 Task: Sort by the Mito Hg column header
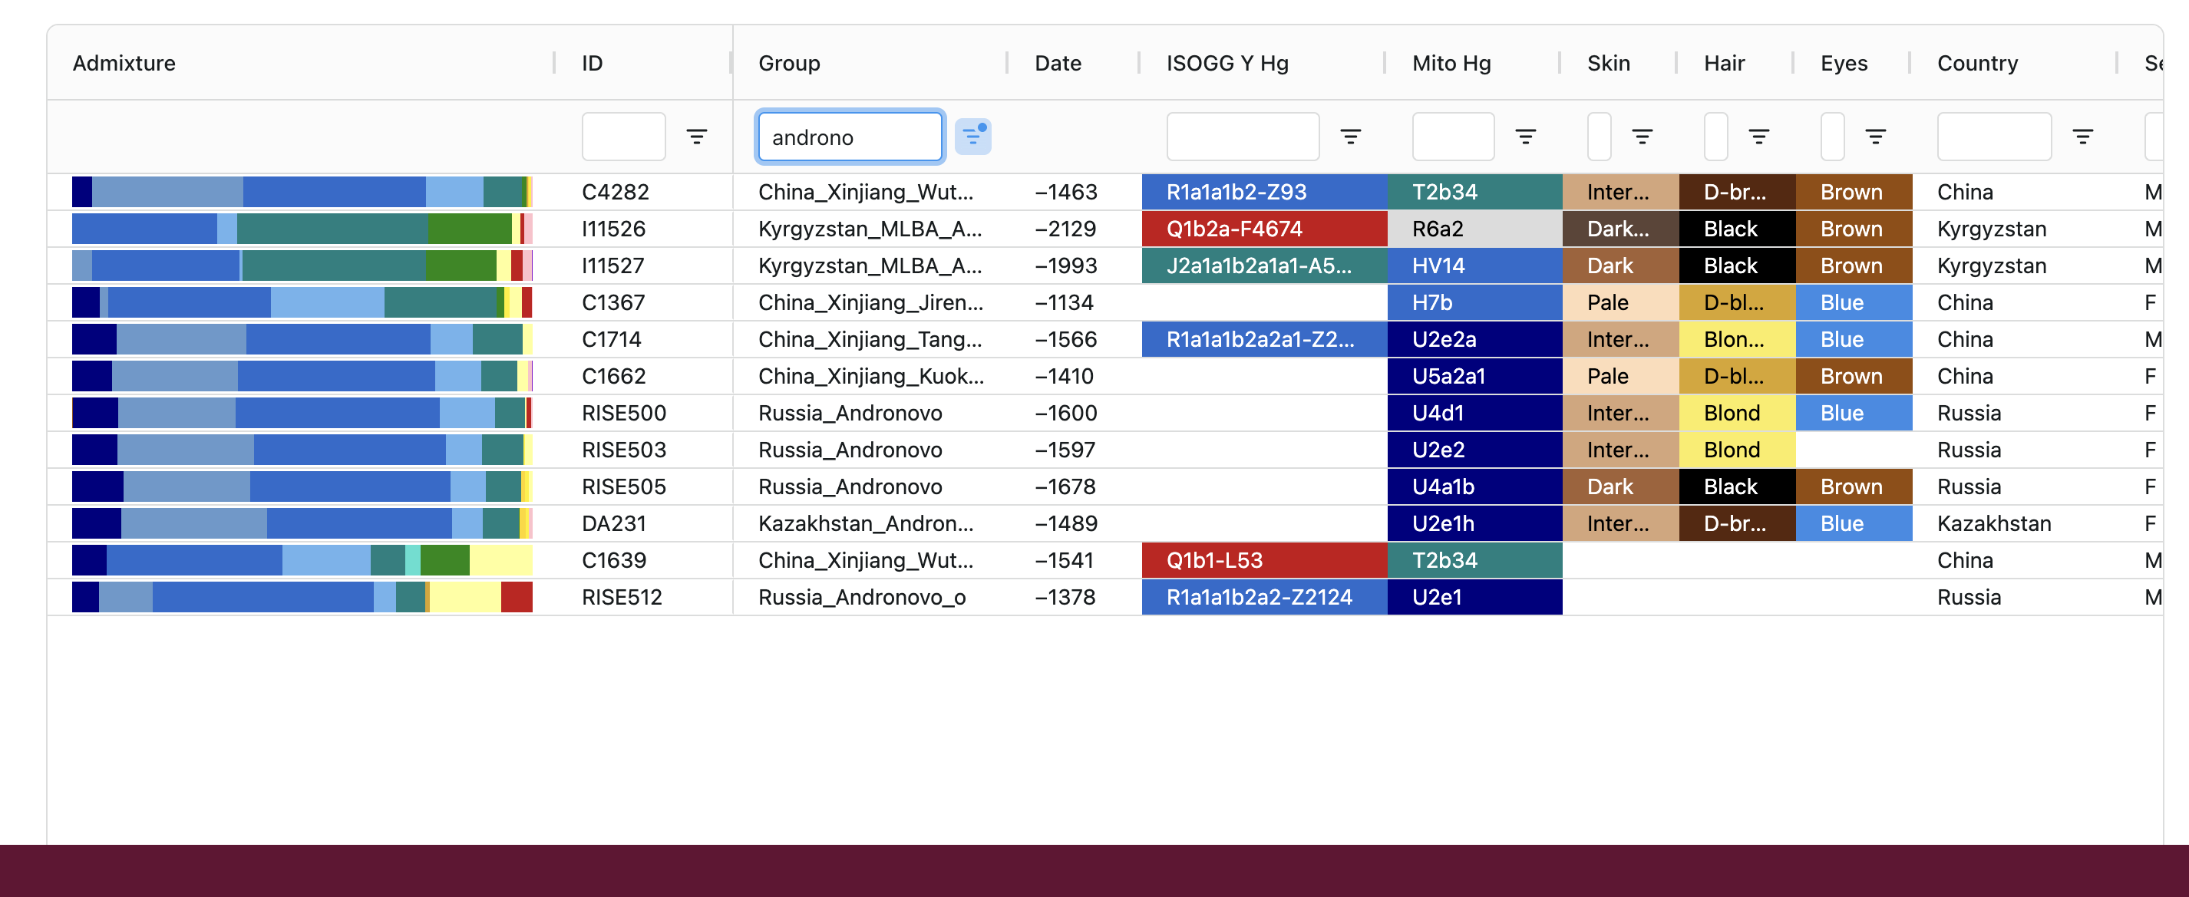tap(1451, 63)
